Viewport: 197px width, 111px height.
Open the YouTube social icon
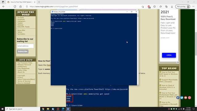tap(186, 97)
